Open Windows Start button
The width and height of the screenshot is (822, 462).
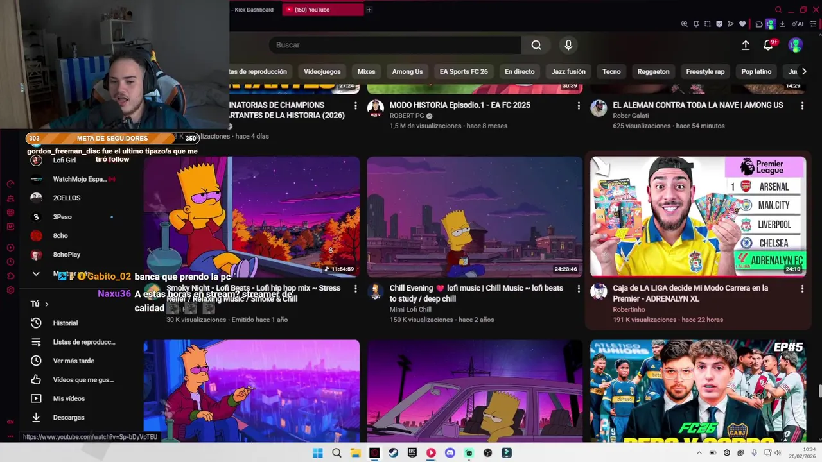pos(318,453)
